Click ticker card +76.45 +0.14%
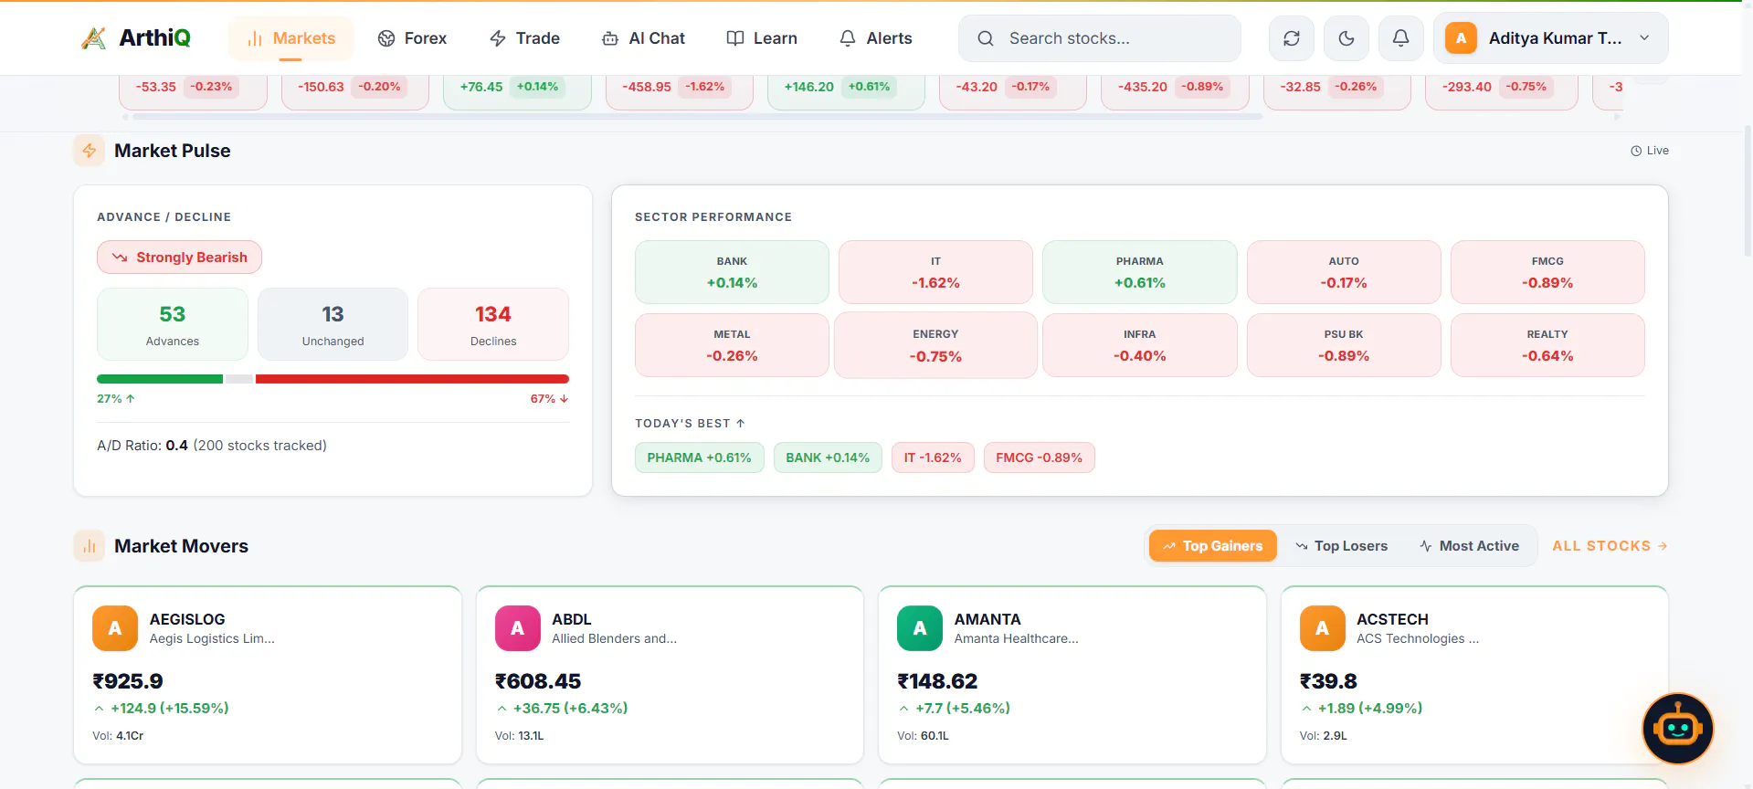 click(517, 91)
